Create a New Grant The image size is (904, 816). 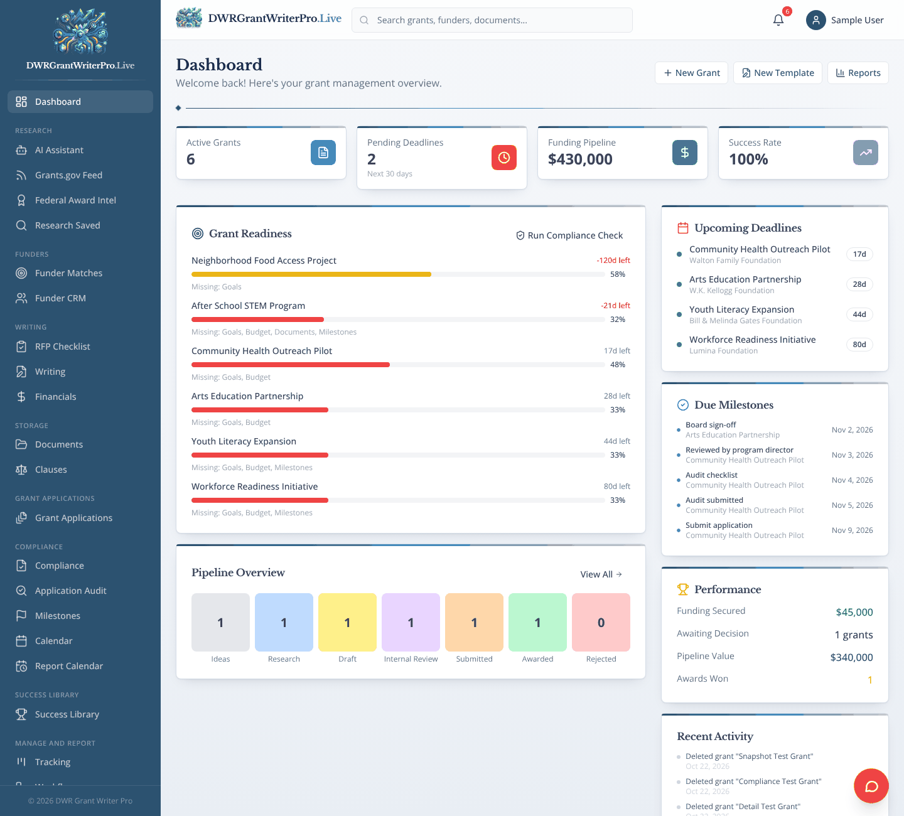pyautogui.click(x=692, y=73)
